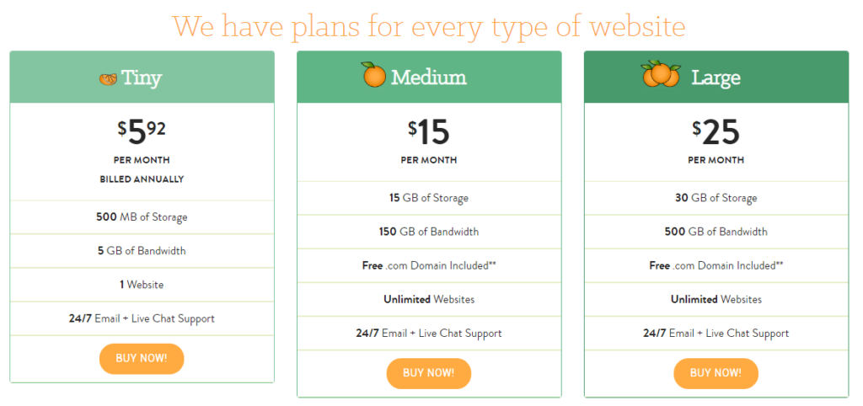Buy the Large plan now
863x406 pixels.
716,373
